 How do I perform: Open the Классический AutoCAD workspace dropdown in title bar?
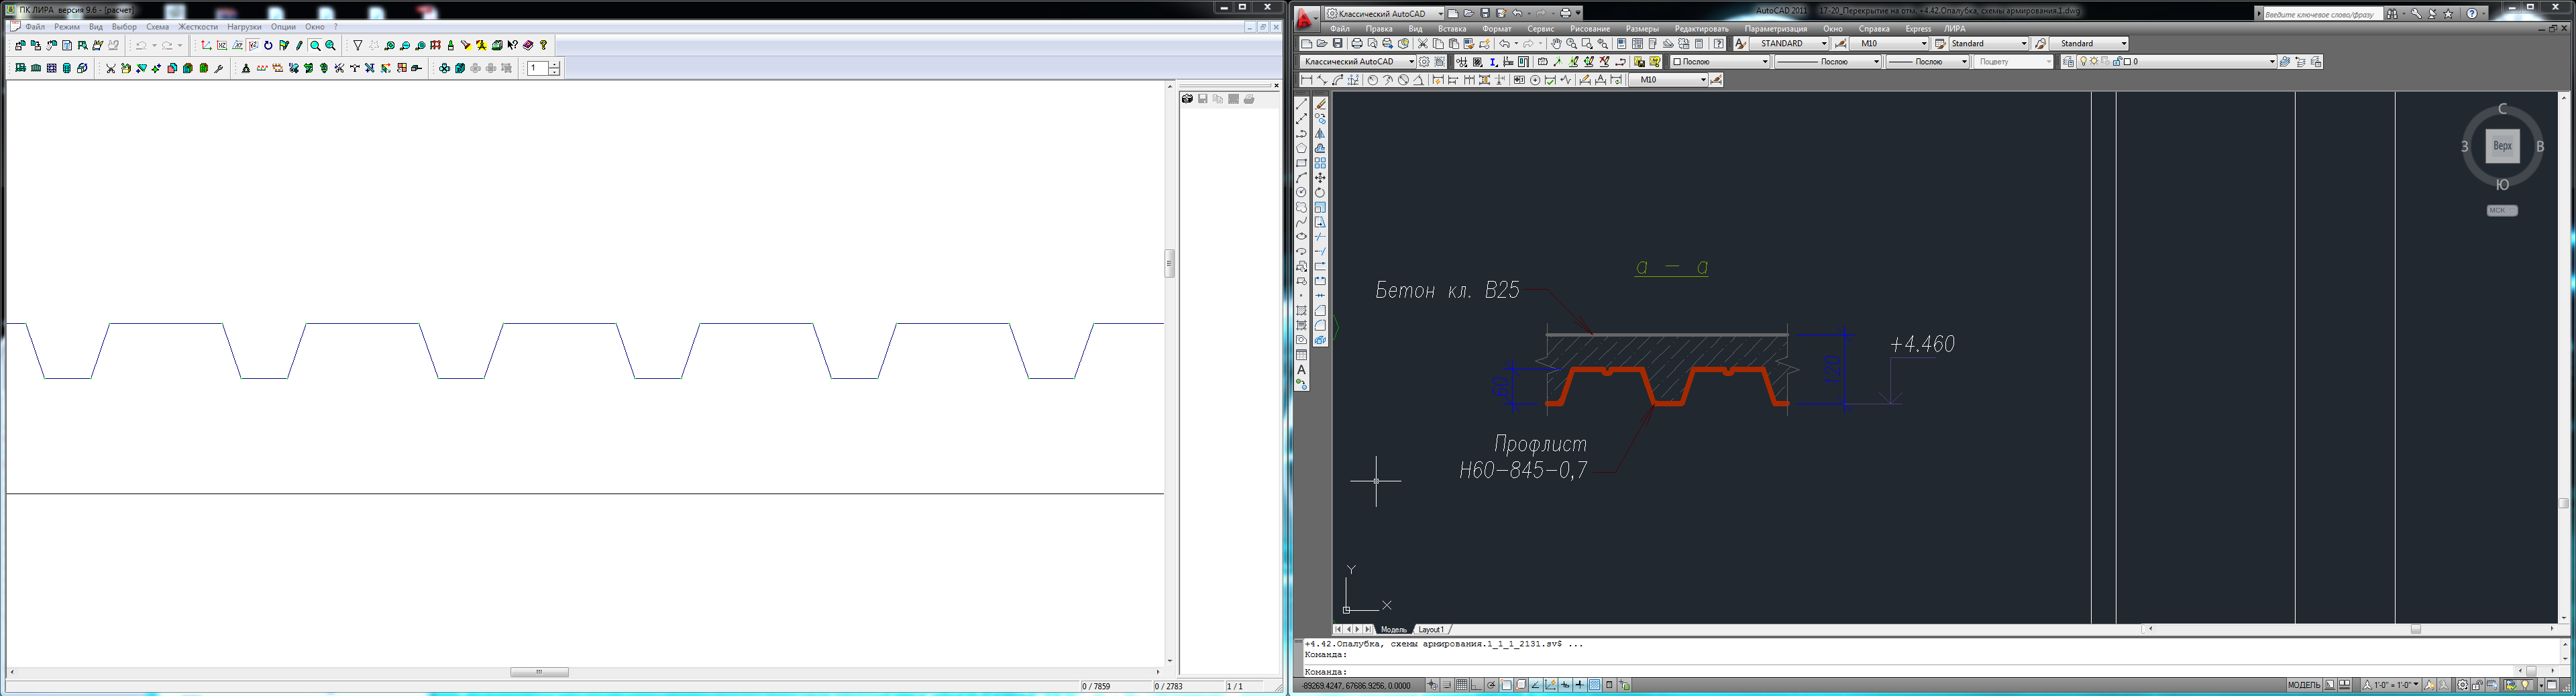(1384, 14)
